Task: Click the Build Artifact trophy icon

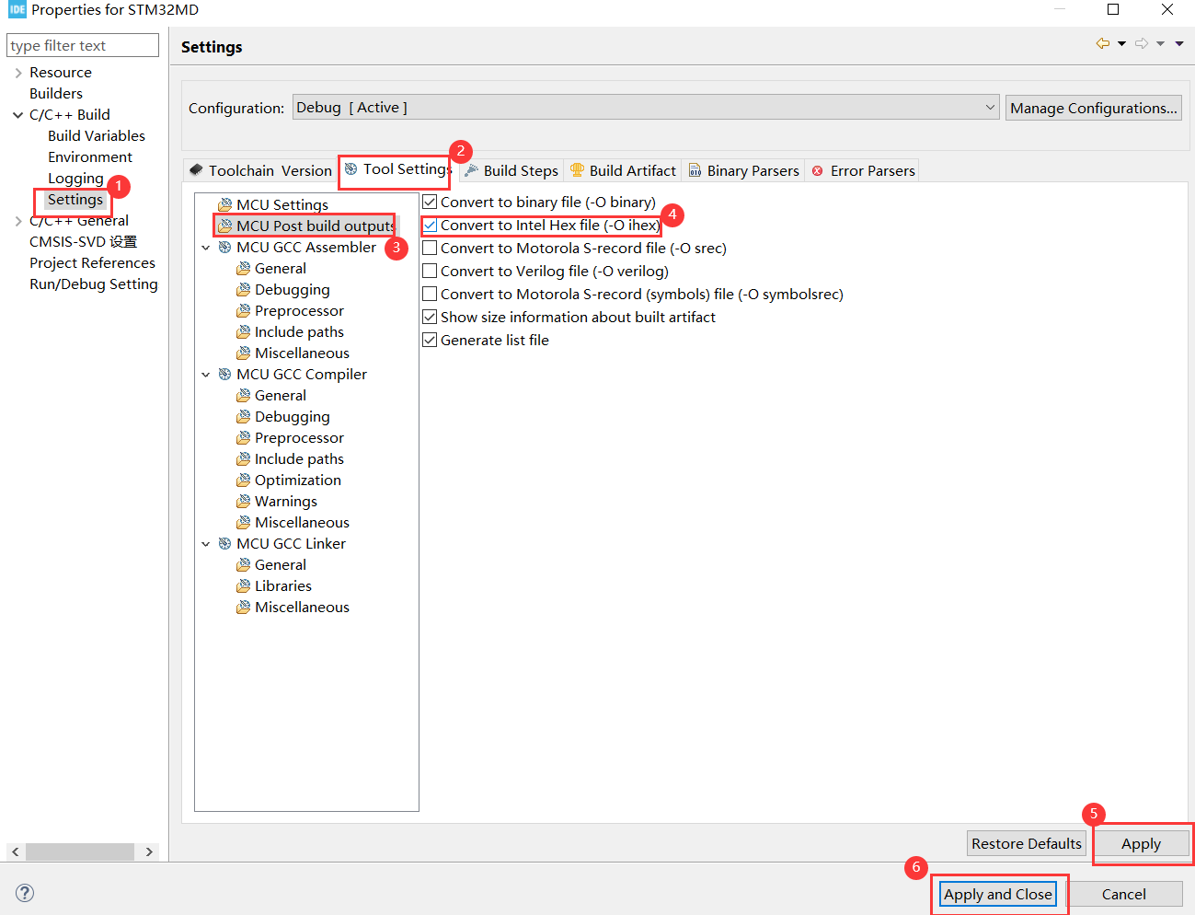Action: 577,170
